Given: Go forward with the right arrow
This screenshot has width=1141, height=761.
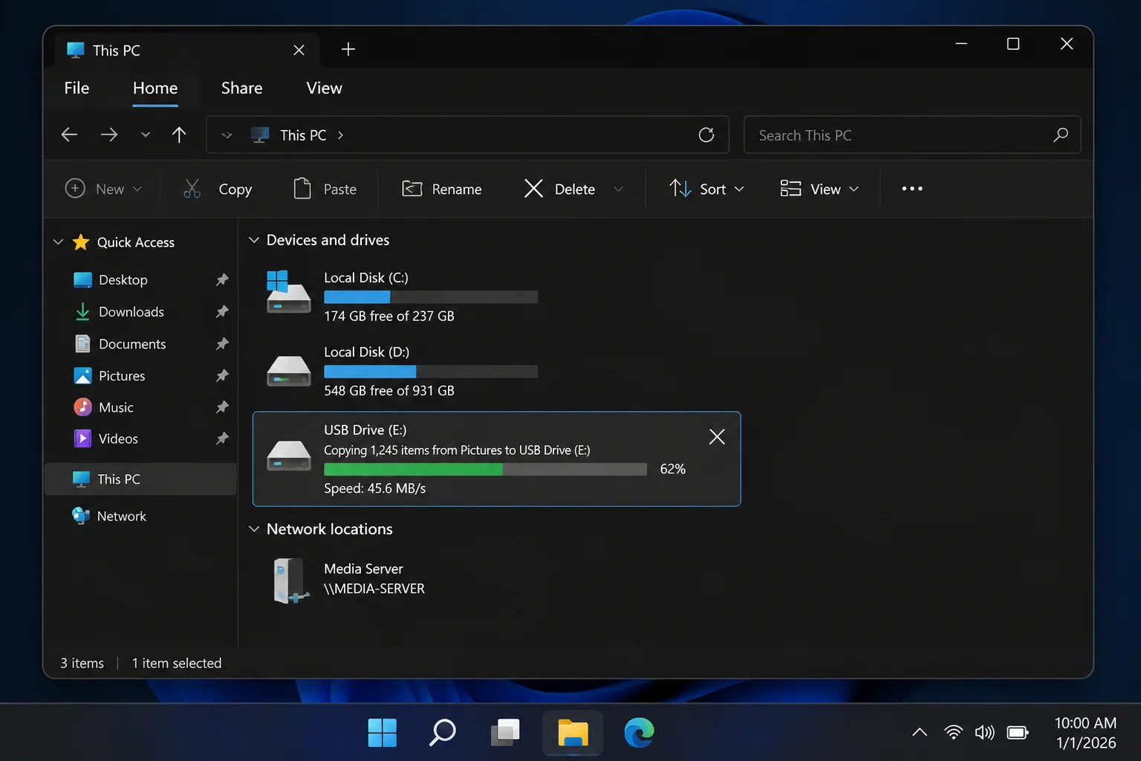Looking at the screenshot, I should (x=109, y=135).
